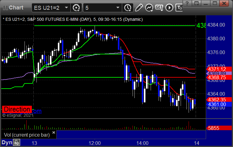Maximize the chart window
The width and height of the screenshot is (233, 147).
tap(215, 3)
